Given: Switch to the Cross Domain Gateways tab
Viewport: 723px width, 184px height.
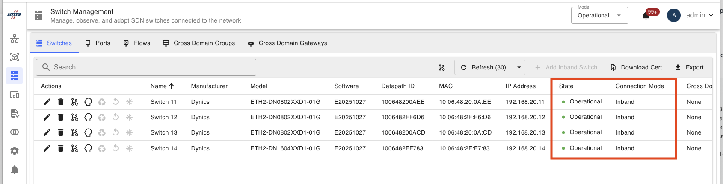Looking at the screenshot, I should pos(287,43).
